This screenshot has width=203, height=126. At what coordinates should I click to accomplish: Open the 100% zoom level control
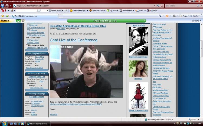pos(194,120)
